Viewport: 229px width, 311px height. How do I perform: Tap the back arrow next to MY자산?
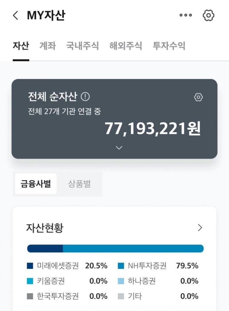[16, 15]
